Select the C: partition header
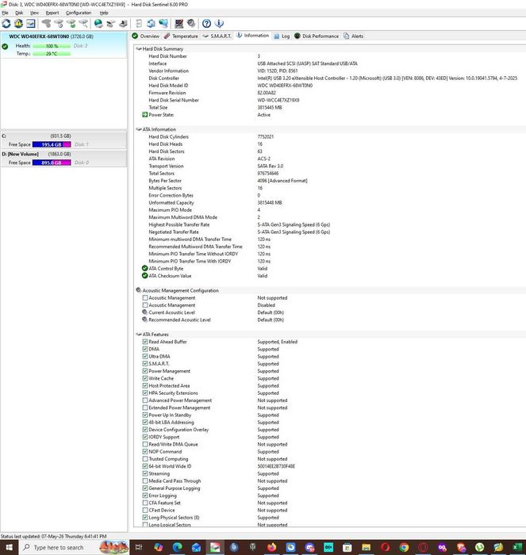The image size is (526, 555). [63, 136]
